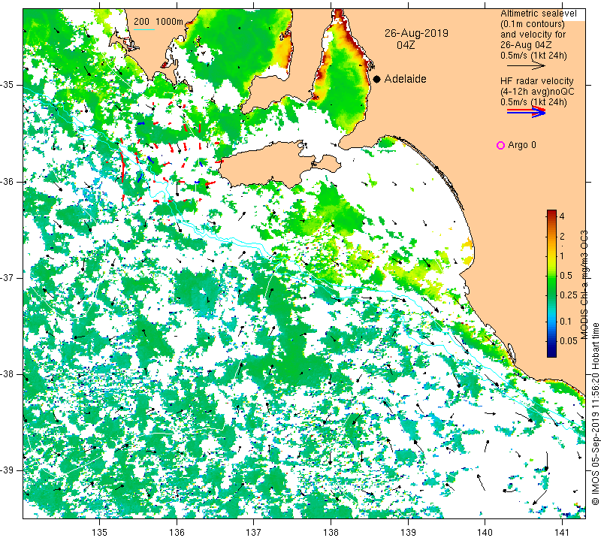Click the '0.5m/s (1kt 24h)' altimetric scale text

[x=533, y=56]
